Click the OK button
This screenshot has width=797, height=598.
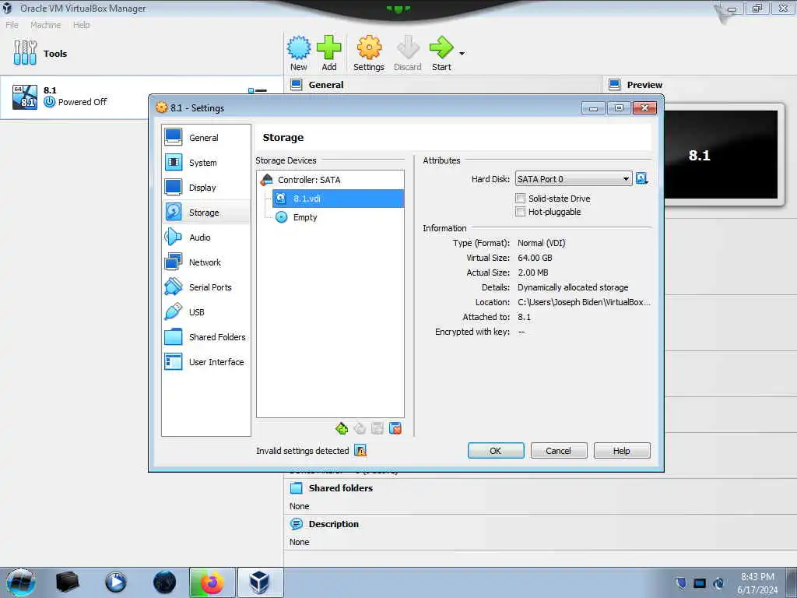point(496,451)
